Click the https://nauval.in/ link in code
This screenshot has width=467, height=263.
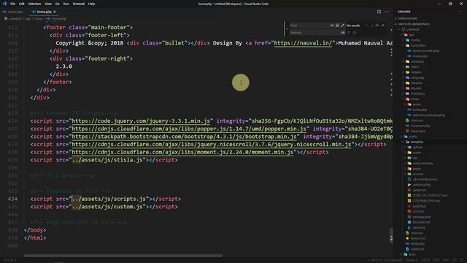point(303,43)
